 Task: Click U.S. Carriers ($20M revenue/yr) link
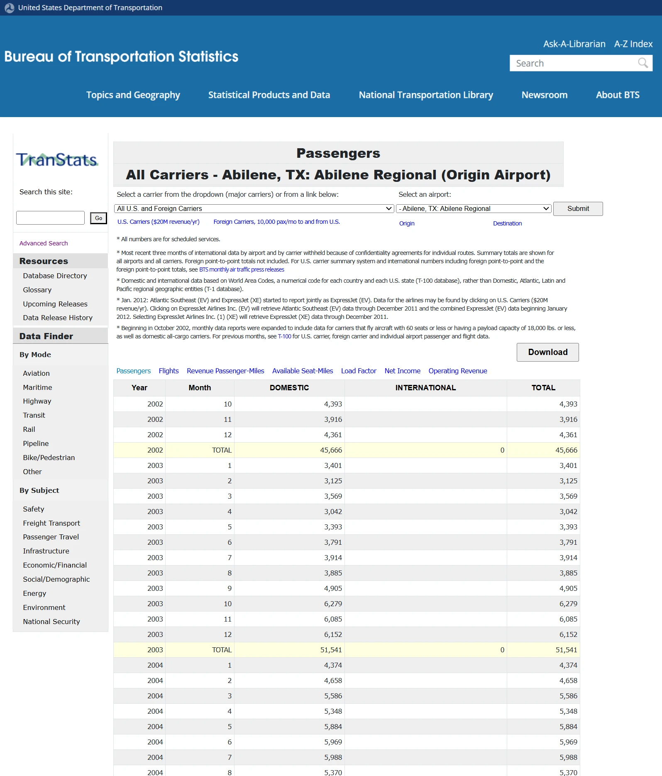158,222
